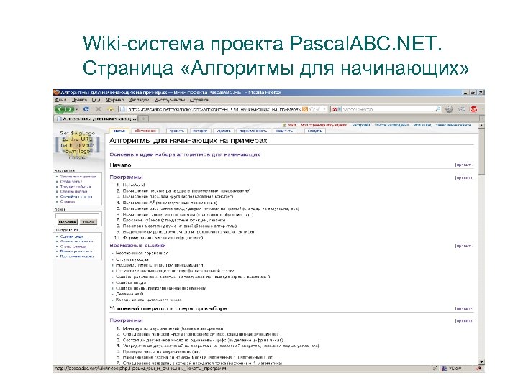Open the Home page via the house icon
Viewport: 518px width, 388px height.
[110, 109]
